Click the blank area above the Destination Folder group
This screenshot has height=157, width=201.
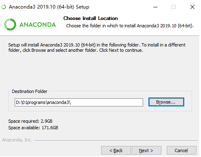click(x=100, y=71)
